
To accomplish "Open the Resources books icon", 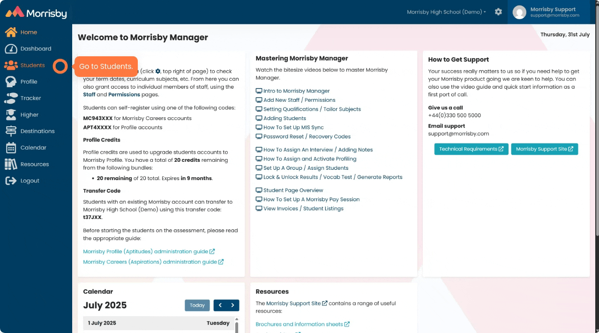I will click(x=11, y=164).
